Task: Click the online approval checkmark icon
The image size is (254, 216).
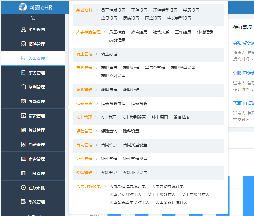Action: [23, 188]
